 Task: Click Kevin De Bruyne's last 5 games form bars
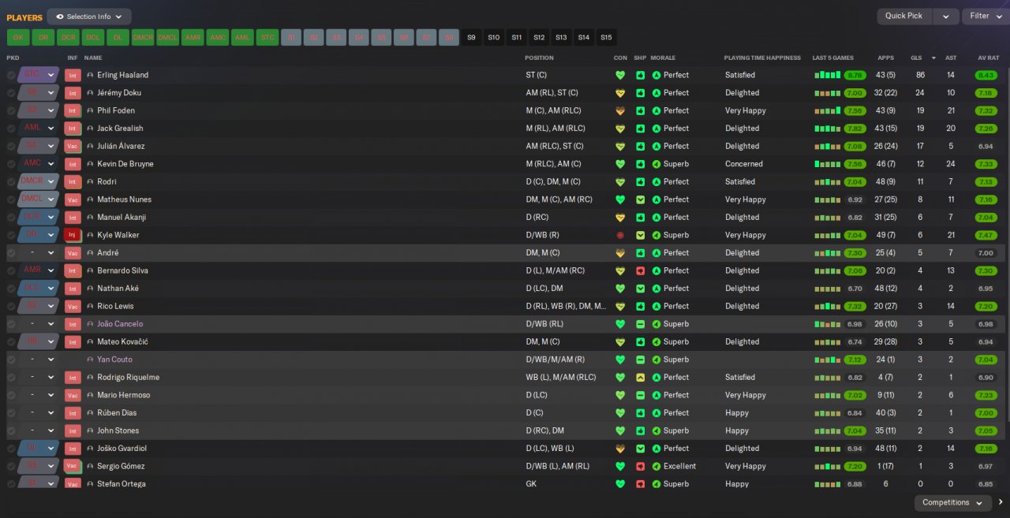coord(828,164)
